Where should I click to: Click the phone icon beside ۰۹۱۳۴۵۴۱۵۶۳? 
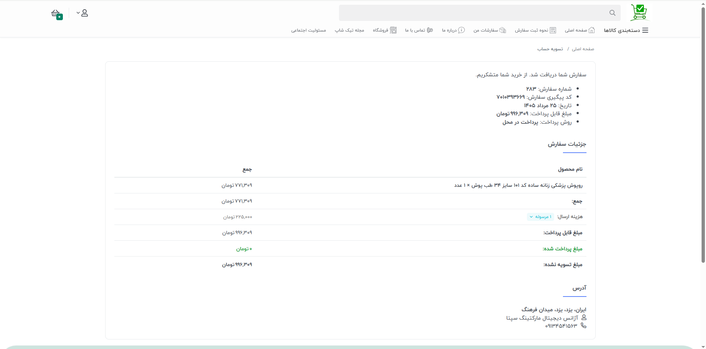[584, 326]
